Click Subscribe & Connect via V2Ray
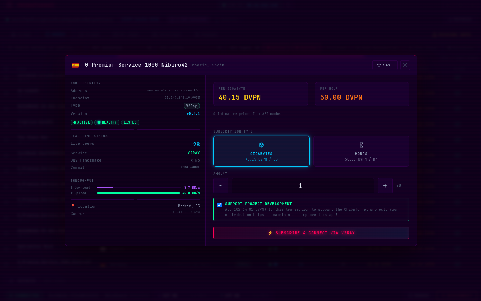 [x=311, y=233]
